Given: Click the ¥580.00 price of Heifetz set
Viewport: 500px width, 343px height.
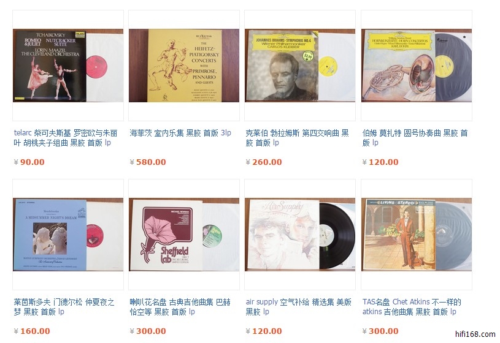Looking at the screenshot, I should (148, 162).
